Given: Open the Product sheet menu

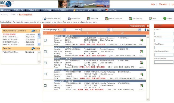Looking at the screenshot, I should [34, 10].
